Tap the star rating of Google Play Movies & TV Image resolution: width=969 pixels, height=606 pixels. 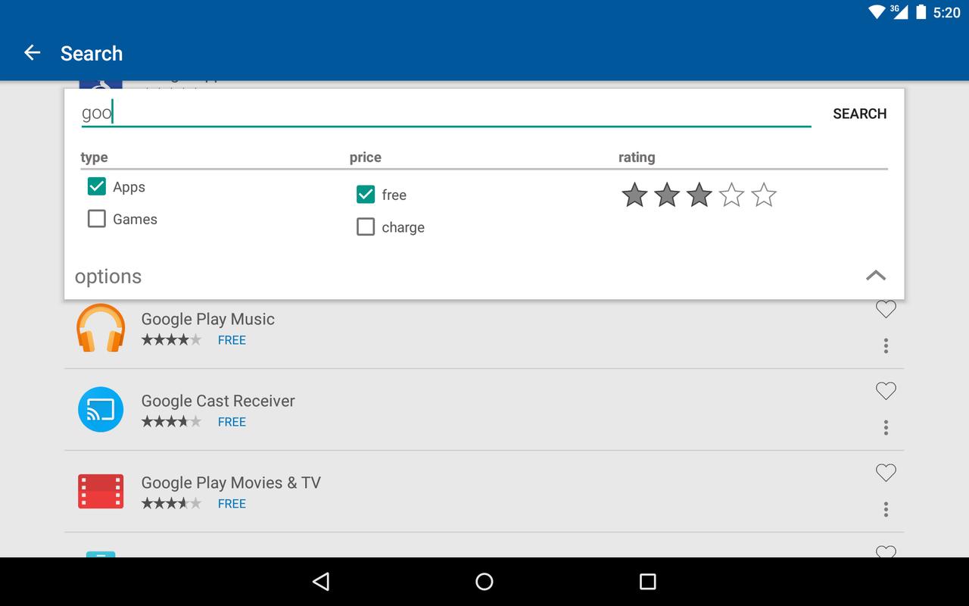coord(172,504)
